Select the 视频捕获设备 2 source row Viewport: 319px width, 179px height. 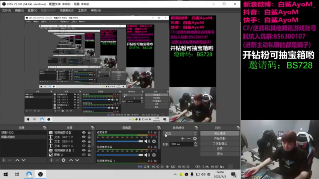69,150
